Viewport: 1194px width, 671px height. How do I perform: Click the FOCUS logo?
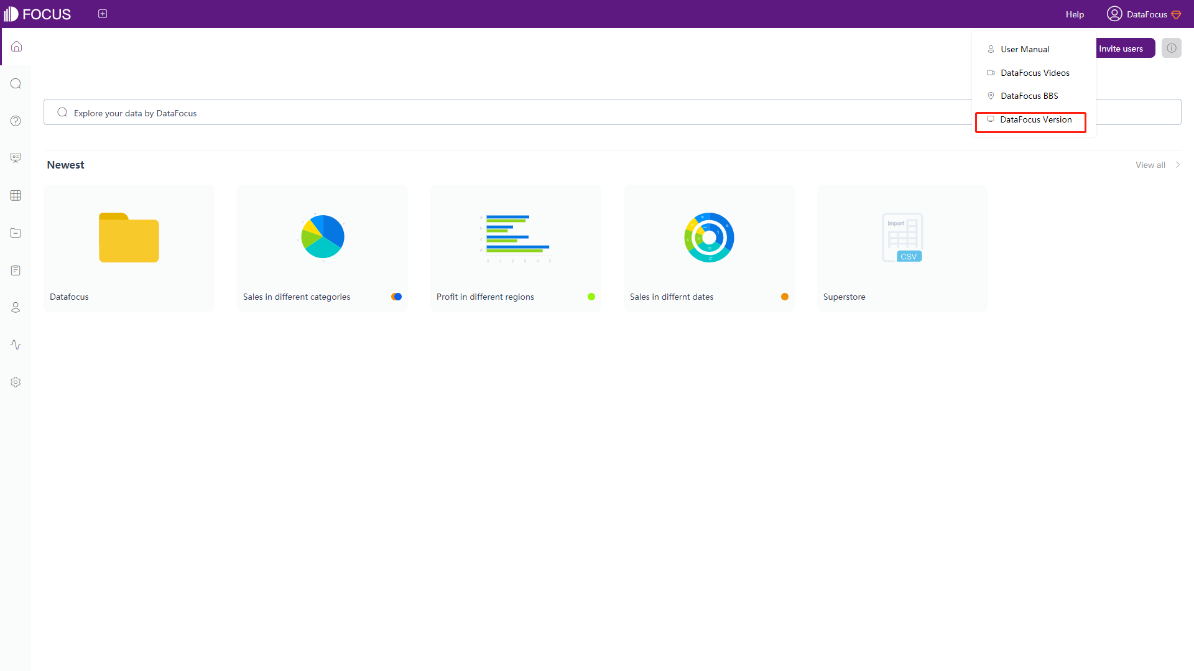(37, 14)
